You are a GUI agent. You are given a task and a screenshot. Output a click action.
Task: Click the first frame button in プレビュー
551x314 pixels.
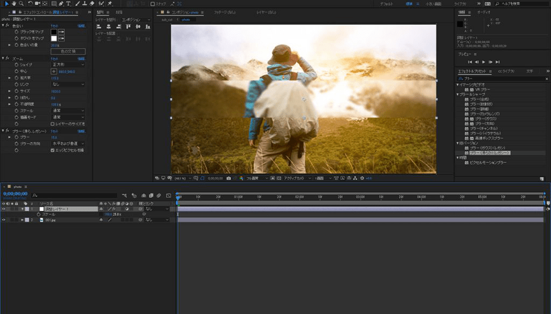(x=470, y=62)
